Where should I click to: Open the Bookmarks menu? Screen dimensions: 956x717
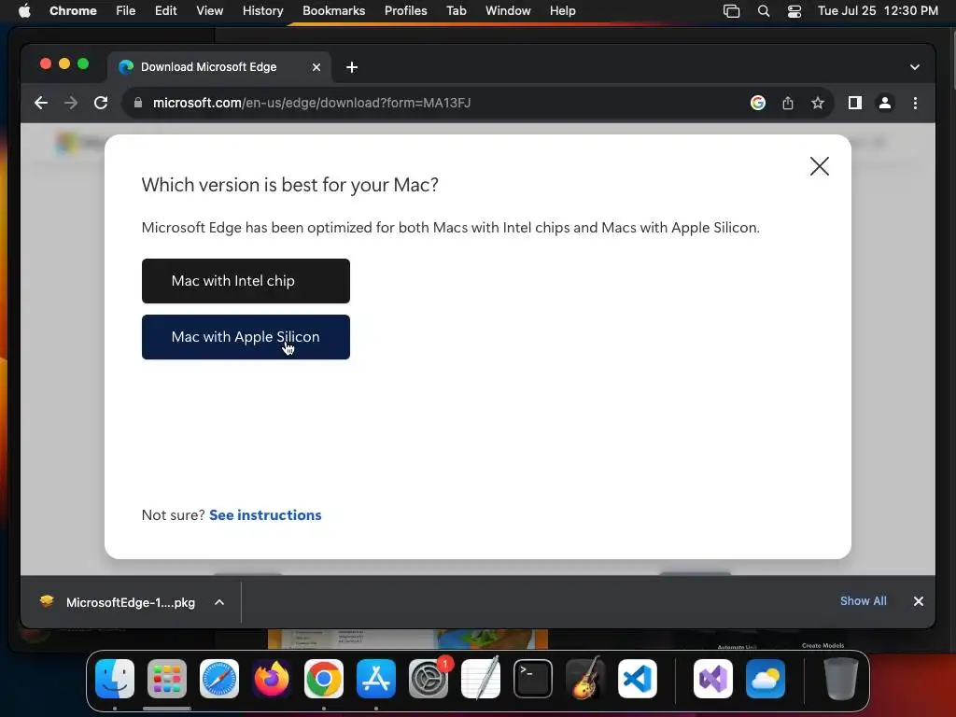[x=333, y=11]
